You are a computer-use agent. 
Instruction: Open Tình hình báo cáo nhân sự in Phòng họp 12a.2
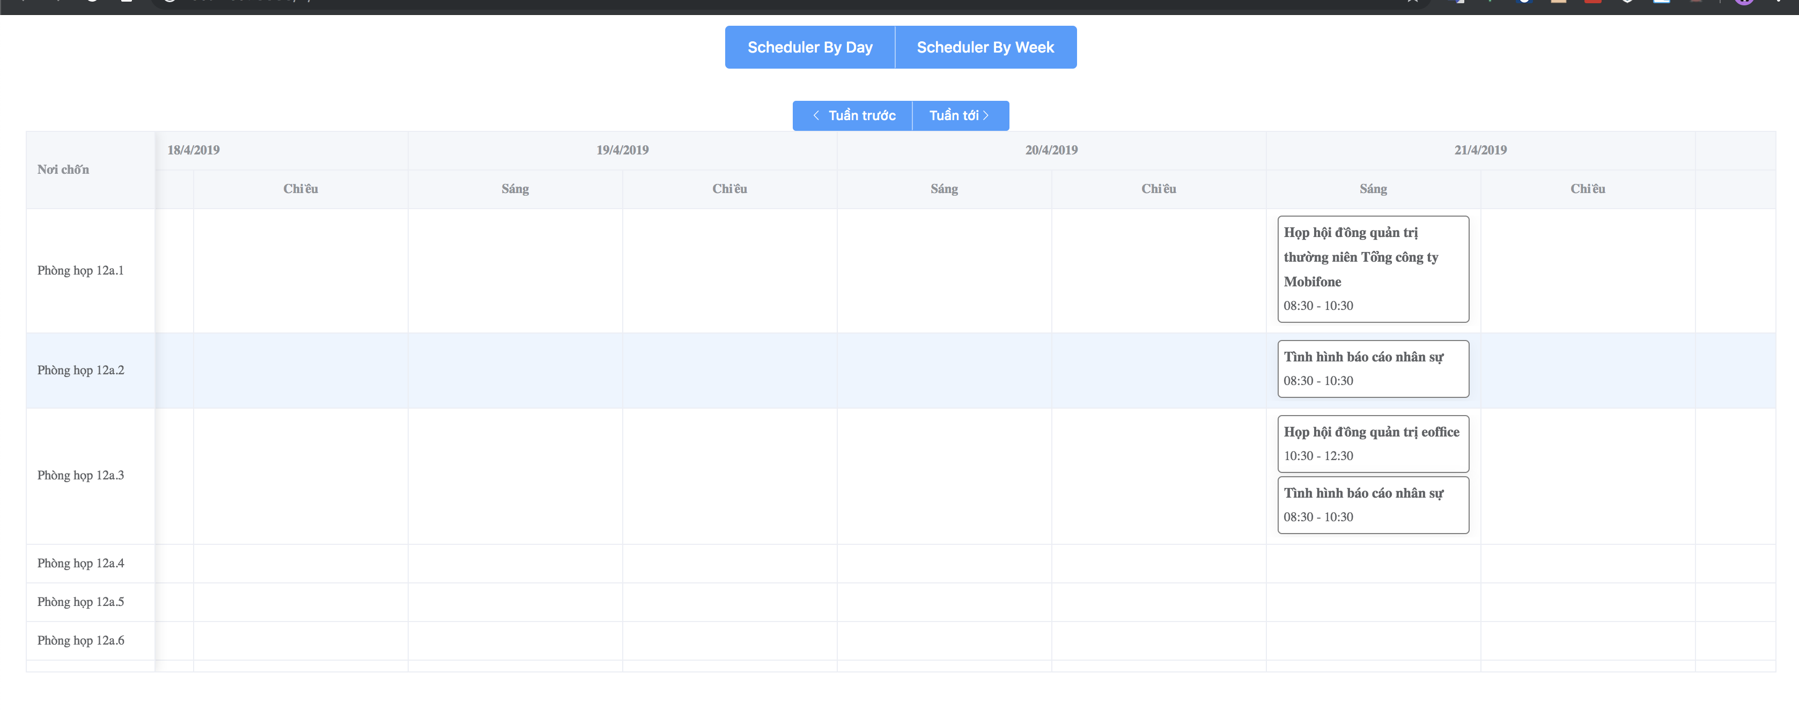point(1372,368)
